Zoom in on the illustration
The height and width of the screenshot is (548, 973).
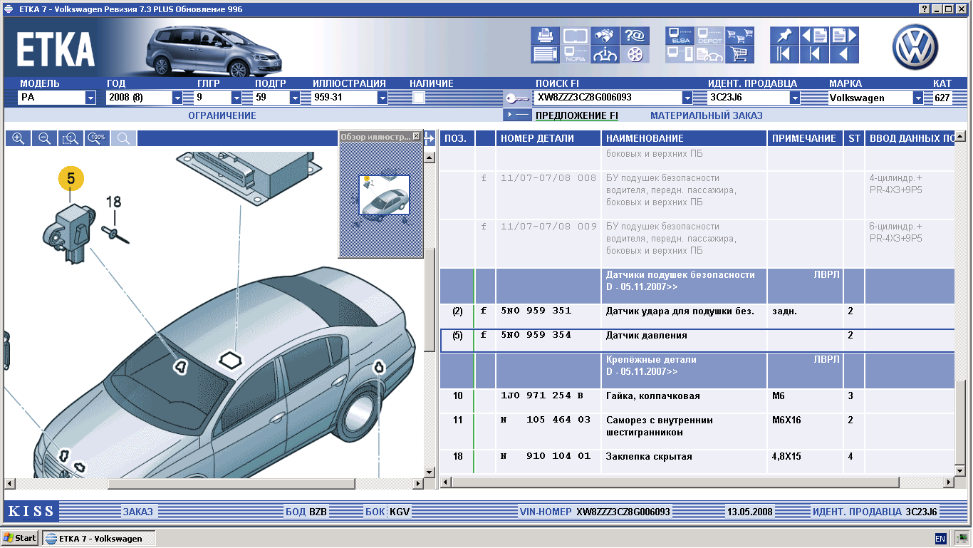tap(18, 138)
